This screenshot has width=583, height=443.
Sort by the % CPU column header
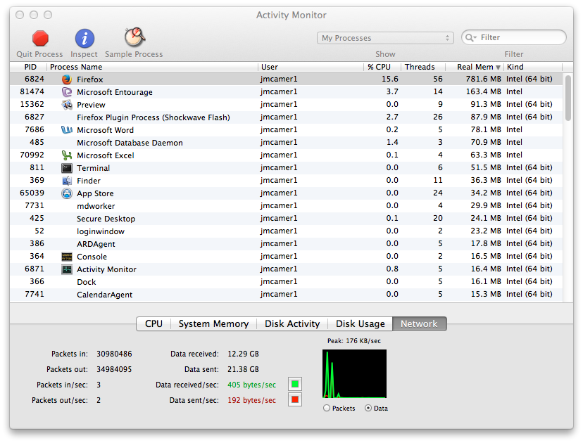pyautogui.click(x=382, y=67)
